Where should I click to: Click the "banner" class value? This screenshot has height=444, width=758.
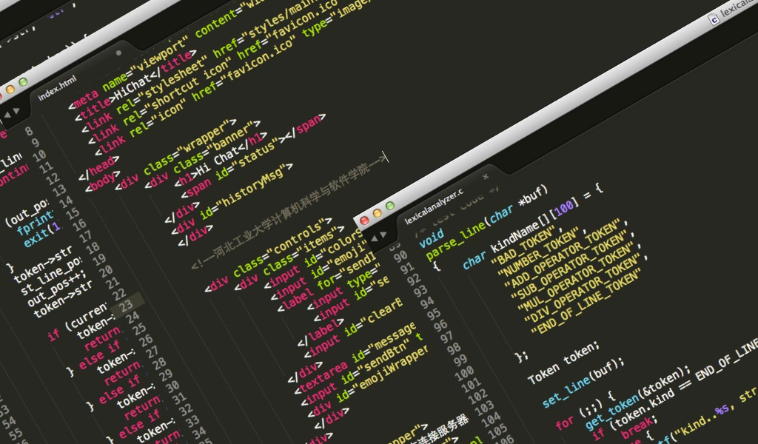[x=230, y=138]
